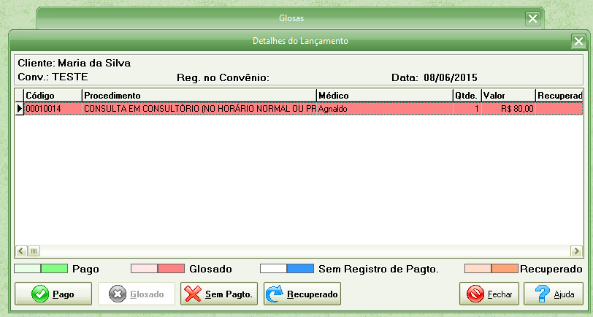Mark entry as Recuperado
This screenshot has height=317, width=593.
(302, 294)
